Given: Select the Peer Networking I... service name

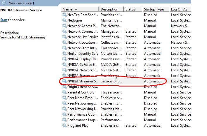Looking at the screenshot, I should pyautogui.click(x=82, y=109).
